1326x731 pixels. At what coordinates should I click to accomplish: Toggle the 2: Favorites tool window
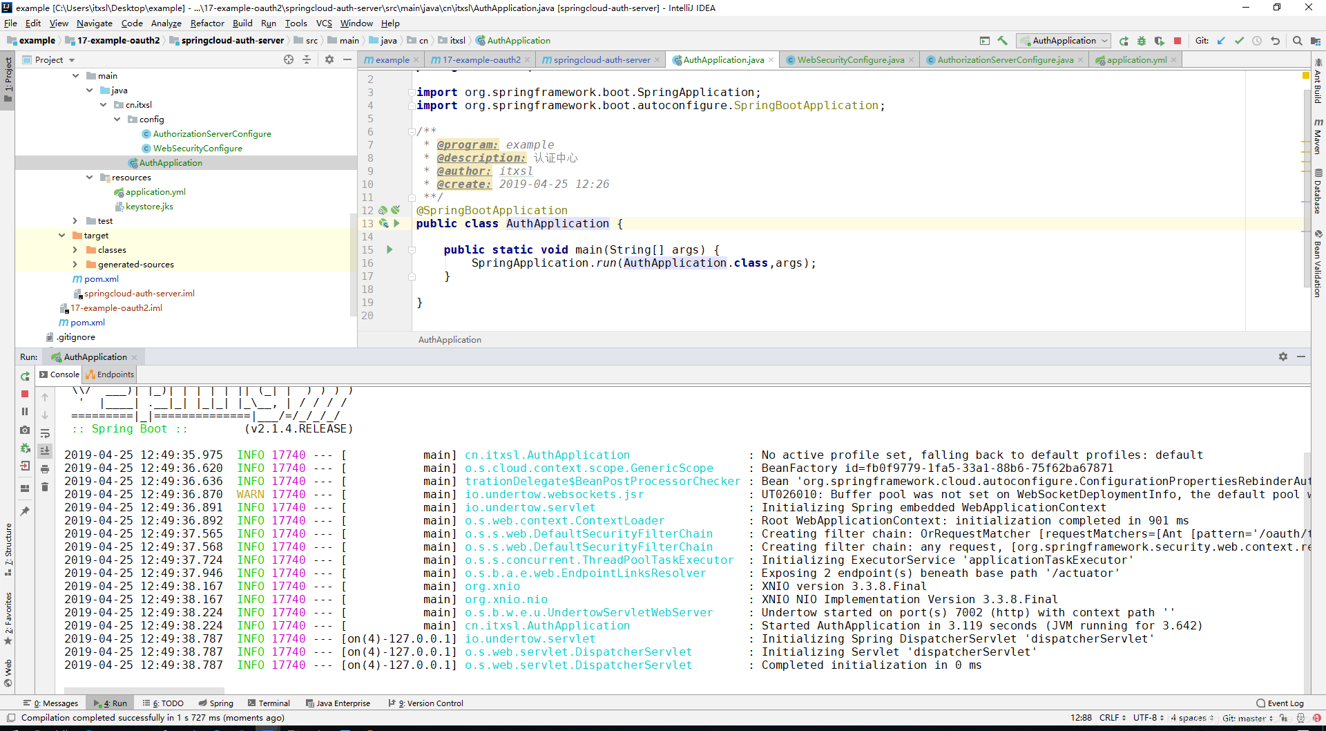click(x=8, y=618)
